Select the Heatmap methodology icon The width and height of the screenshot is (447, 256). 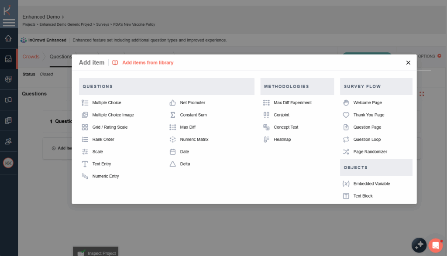tap(266, 140)
